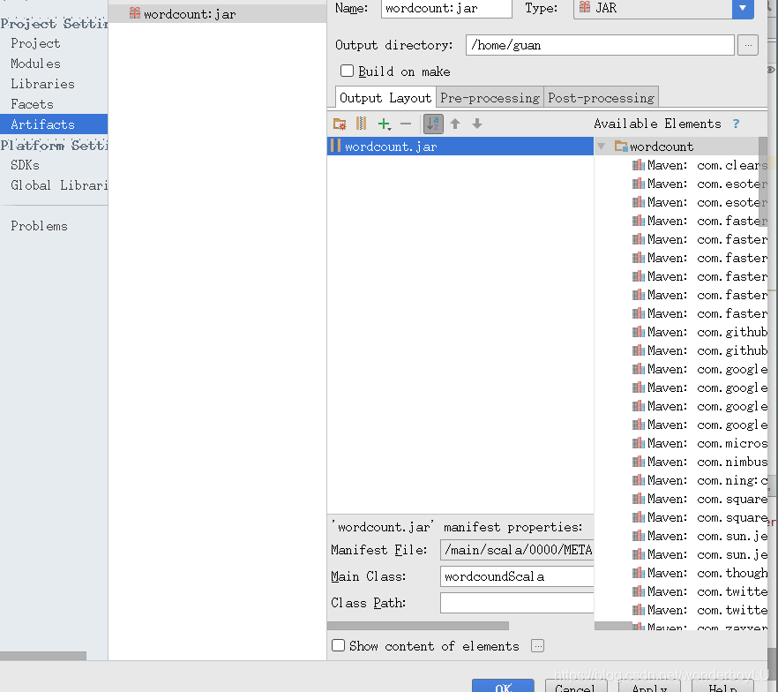This screenshot has height=692, width=778.
Task: Move selected element up with the up-arrow icon
Action: (x=455, y=124)
